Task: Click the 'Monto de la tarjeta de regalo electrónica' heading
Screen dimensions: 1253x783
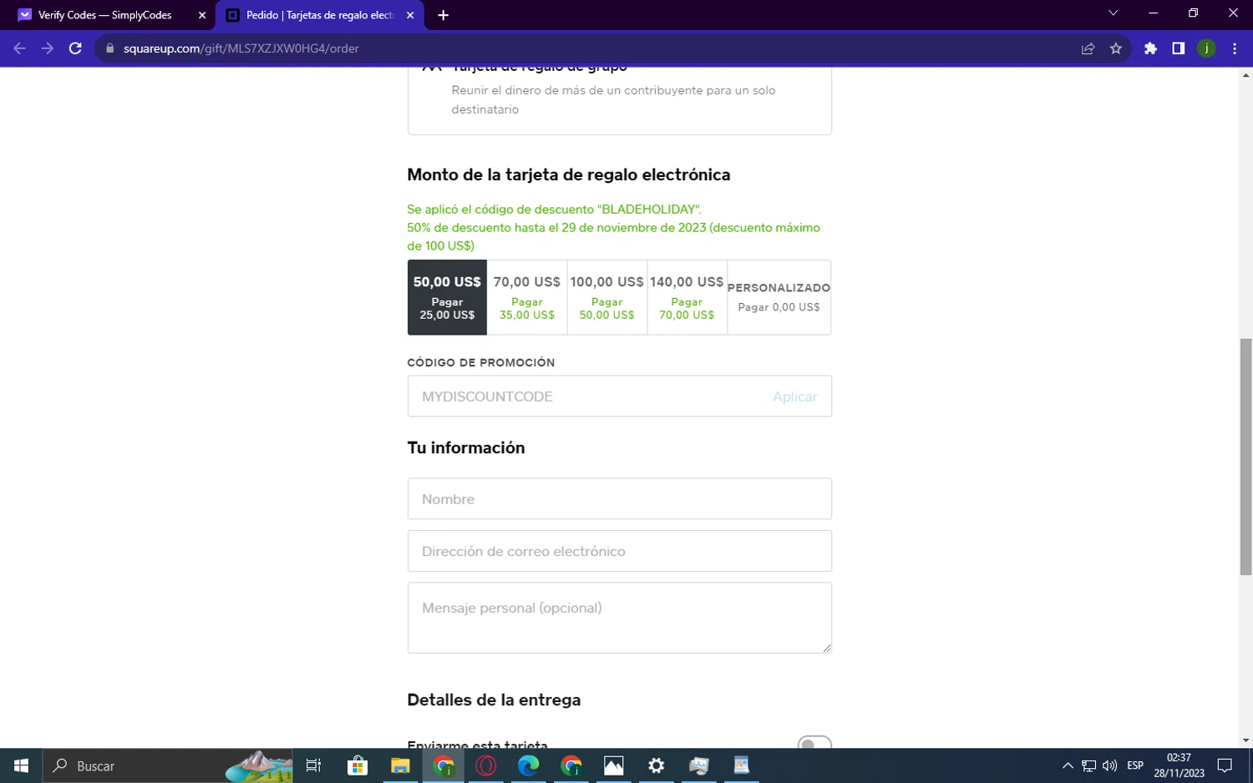Action: point(569,174)
